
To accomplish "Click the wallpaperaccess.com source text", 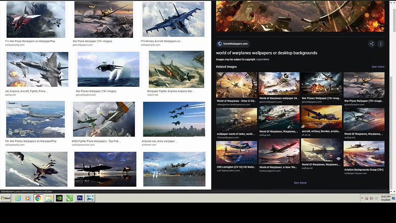I will 83,145.
